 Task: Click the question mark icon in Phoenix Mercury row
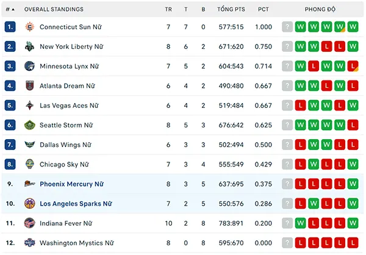tap(287, 184)
